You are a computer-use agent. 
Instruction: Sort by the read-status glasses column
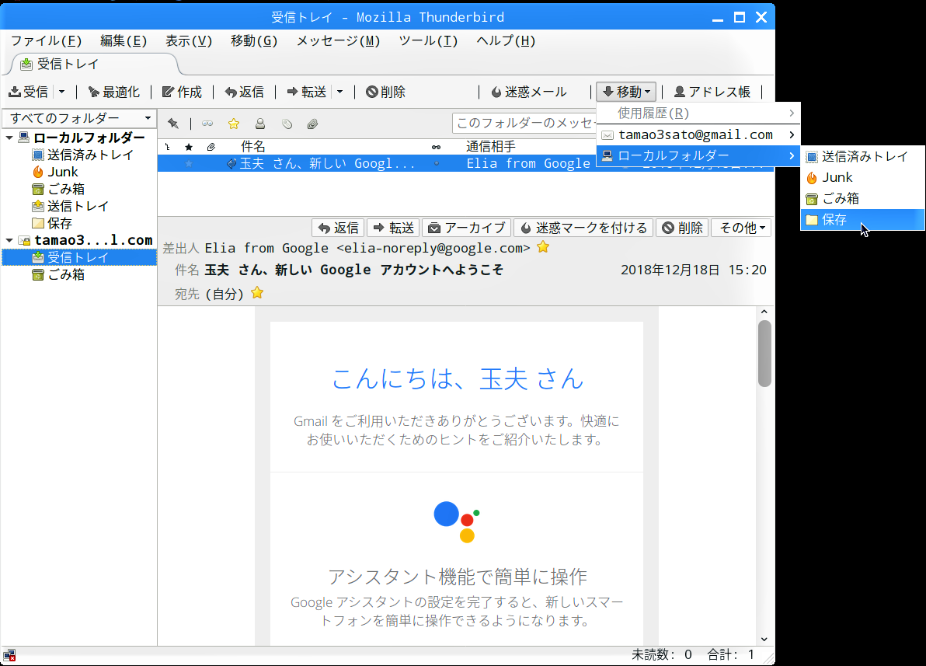(x=436, y=147)
